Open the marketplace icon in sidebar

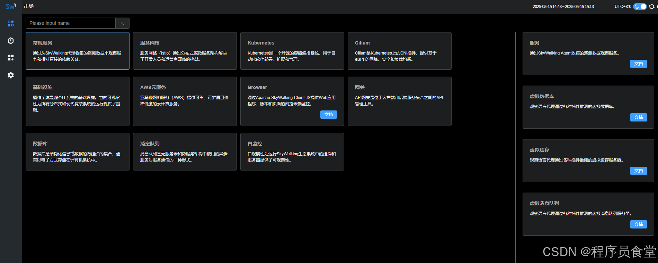11,23
